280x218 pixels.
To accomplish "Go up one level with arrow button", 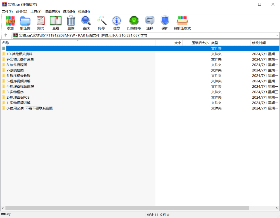I will click(6, 35).
